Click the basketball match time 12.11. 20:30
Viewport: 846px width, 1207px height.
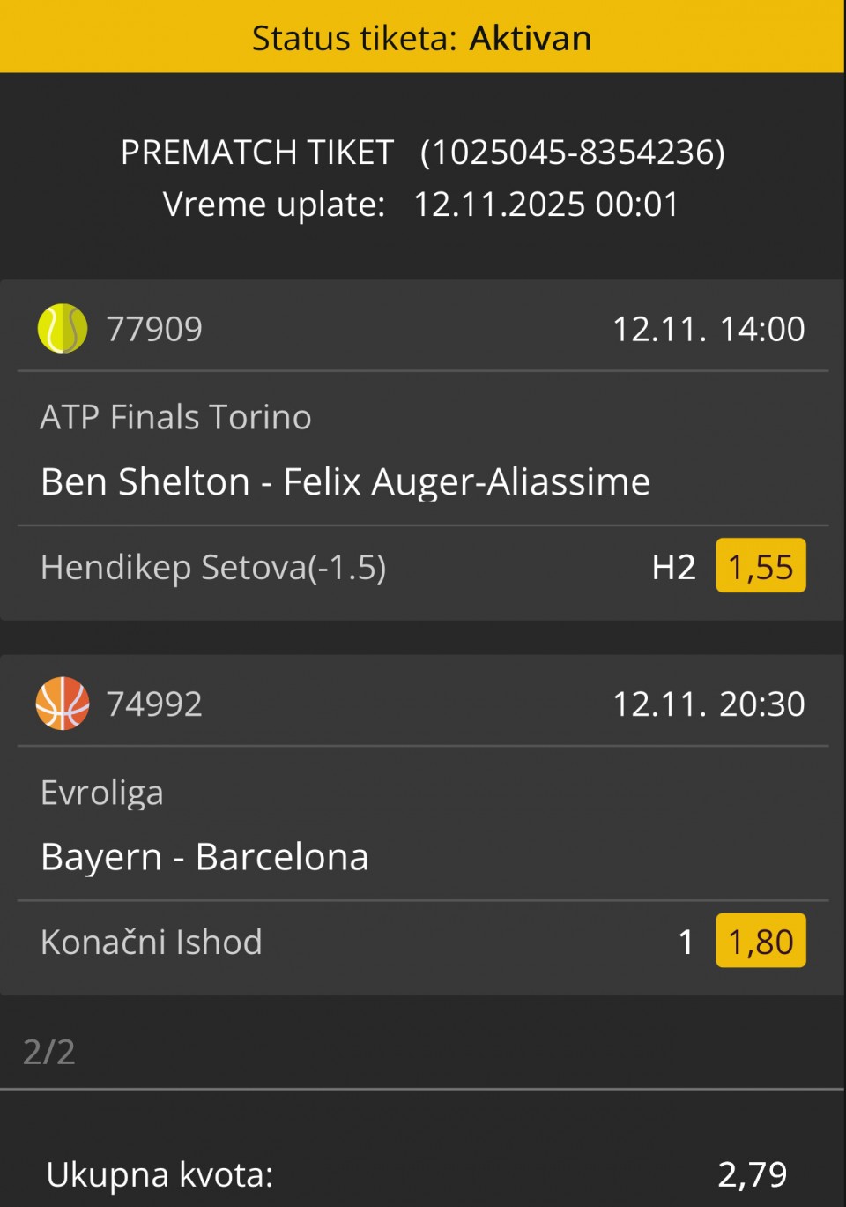[709, 704]
